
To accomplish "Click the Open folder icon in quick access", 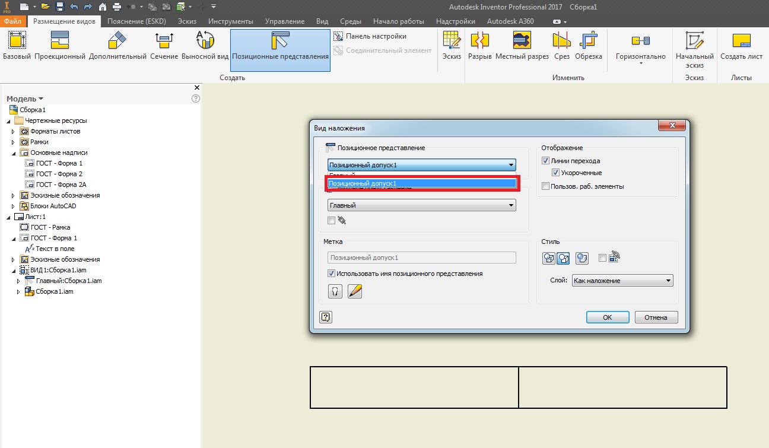I will coord(46,7).
